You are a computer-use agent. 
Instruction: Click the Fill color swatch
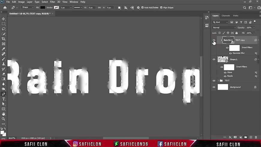[43, 7]
